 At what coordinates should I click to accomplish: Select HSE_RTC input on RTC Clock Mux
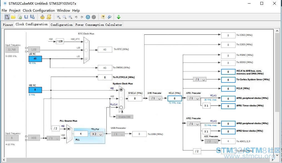click(x=86, y=42)
